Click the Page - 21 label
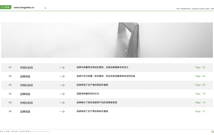 [200, 111]
